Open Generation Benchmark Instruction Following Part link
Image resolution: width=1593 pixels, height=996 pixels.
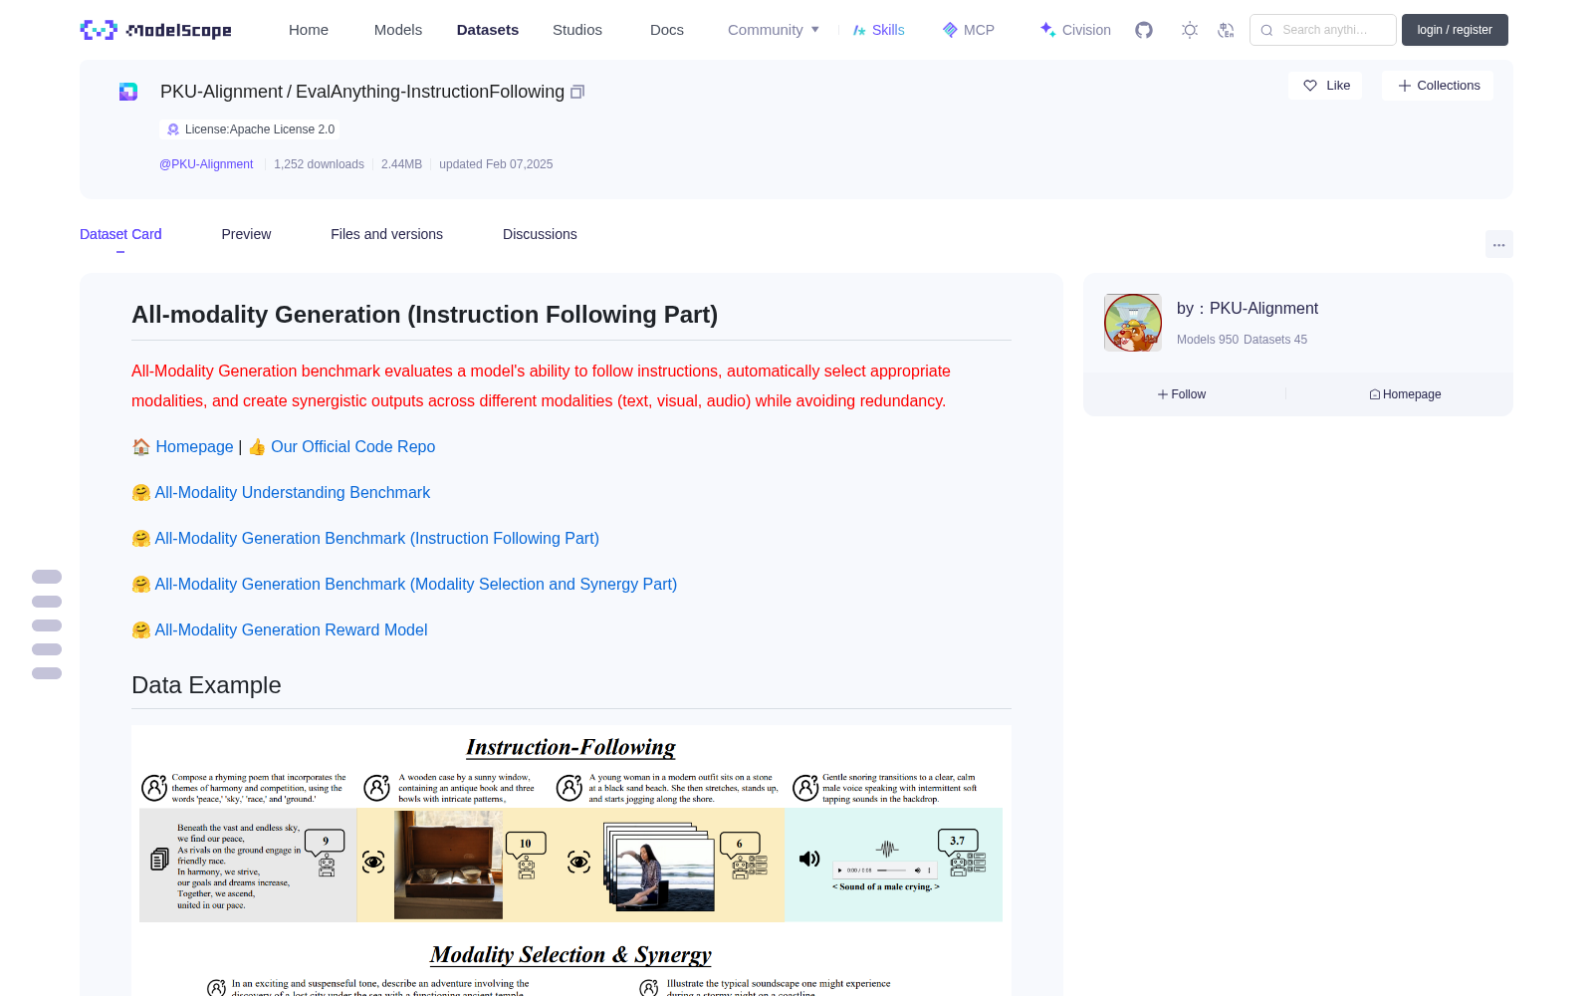point(376,539)
